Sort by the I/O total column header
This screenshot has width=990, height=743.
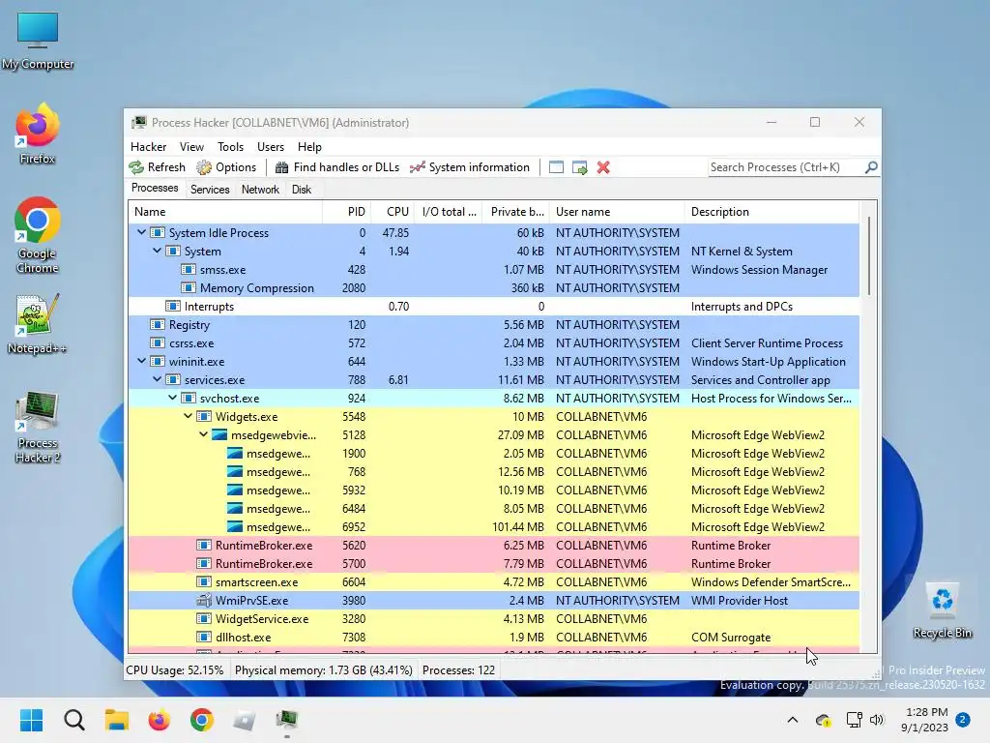point(449,212)
